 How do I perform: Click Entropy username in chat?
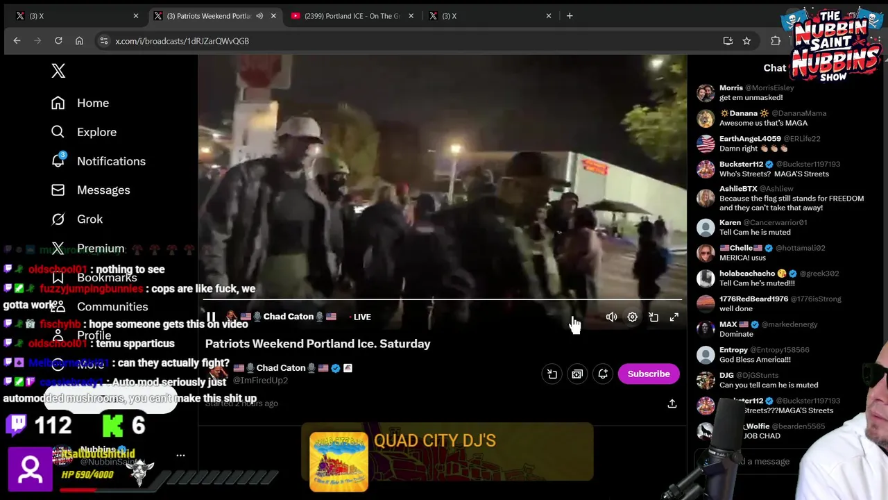click(x=733, y=350)
